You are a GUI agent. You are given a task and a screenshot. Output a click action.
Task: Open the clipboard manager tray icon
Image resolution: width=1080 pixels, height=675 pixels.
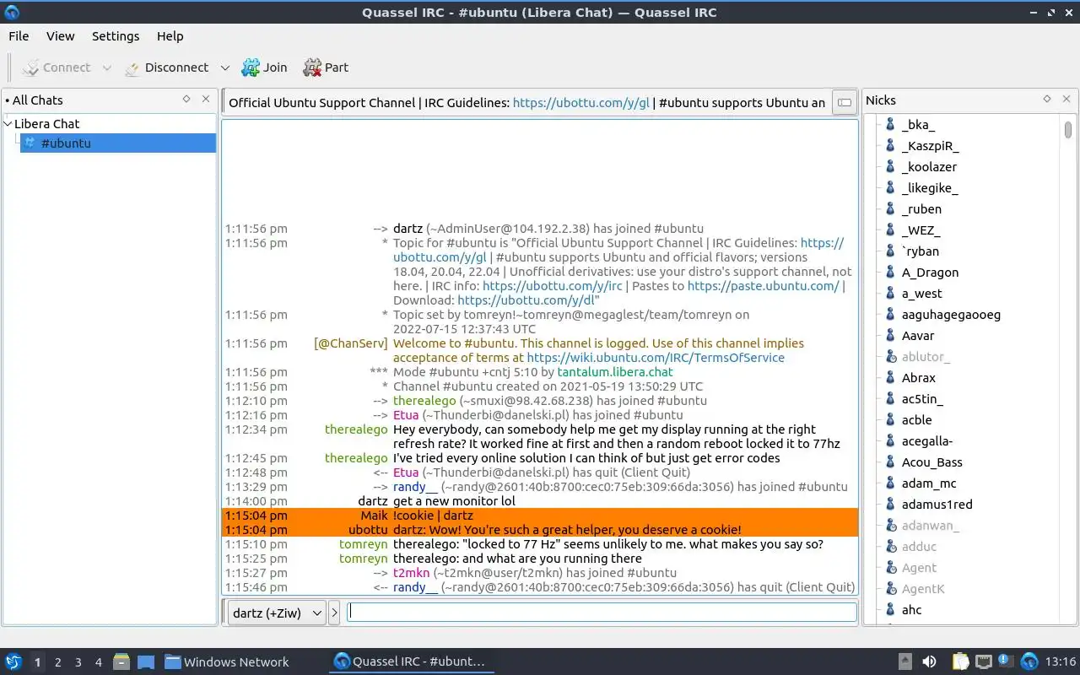tap(960, 661)
